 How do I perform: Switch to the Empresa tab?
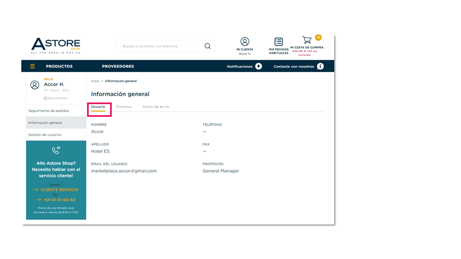(x=124, y=106)
